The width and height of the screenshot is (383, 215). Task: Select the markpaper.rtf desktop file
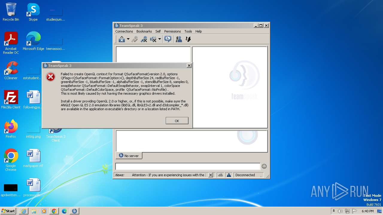33,158
